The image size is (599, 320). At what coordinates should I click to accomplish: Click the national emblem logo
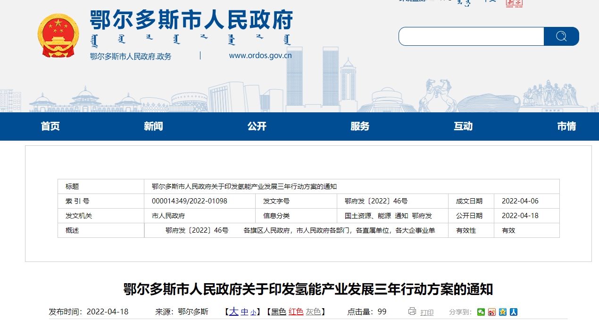[58, 36]
